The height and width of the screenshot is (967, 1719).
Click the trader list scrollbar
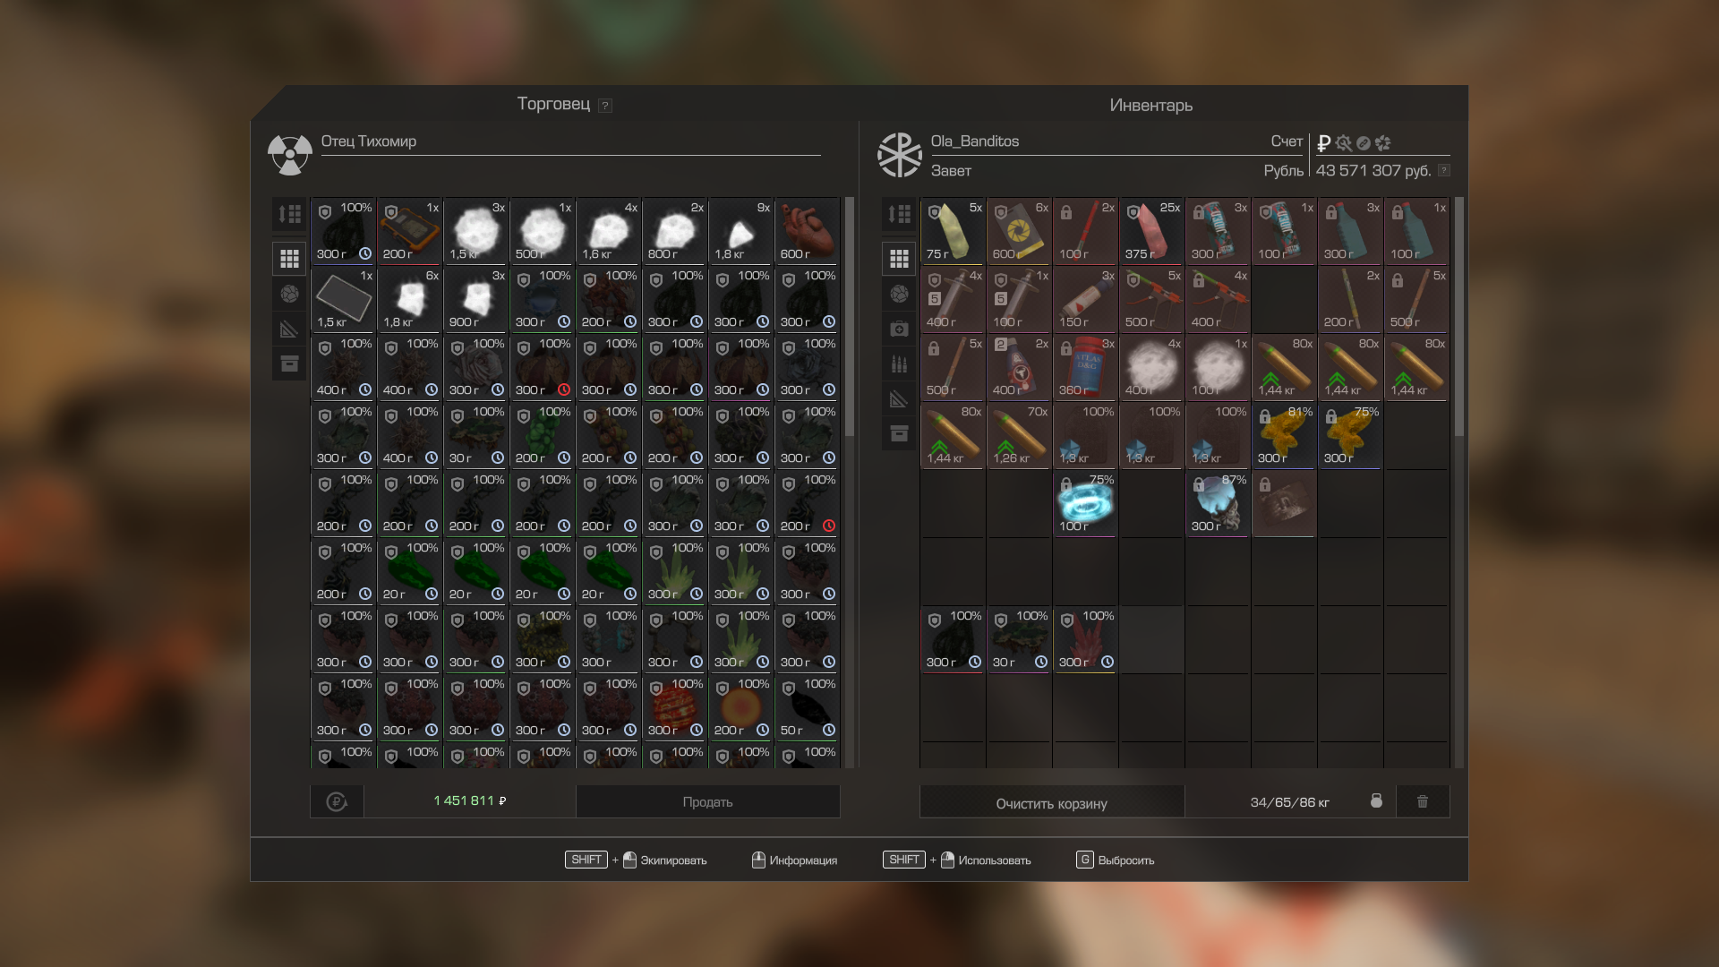click(849, 317)
